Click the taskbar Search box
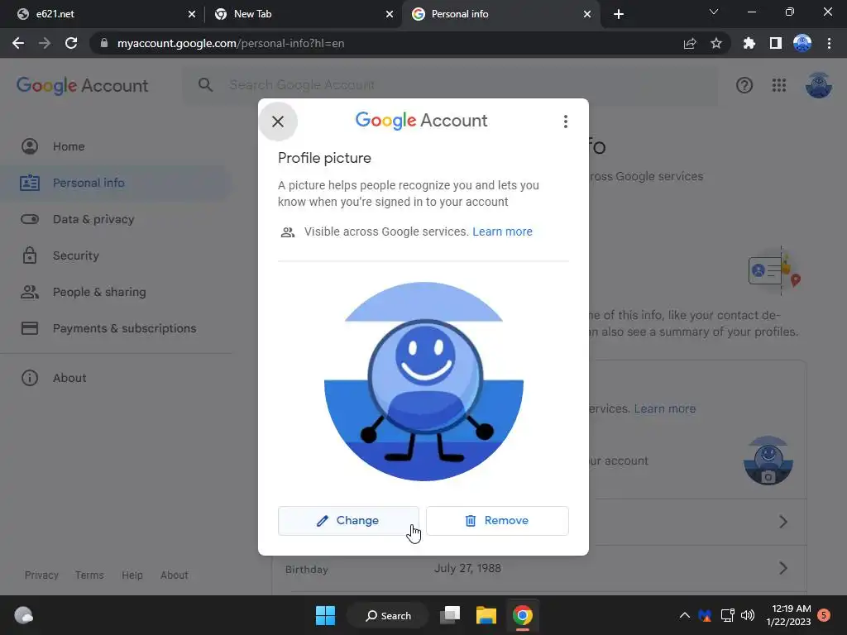The width and height of the screenshot is (847, 635). [x=388, y=615]
